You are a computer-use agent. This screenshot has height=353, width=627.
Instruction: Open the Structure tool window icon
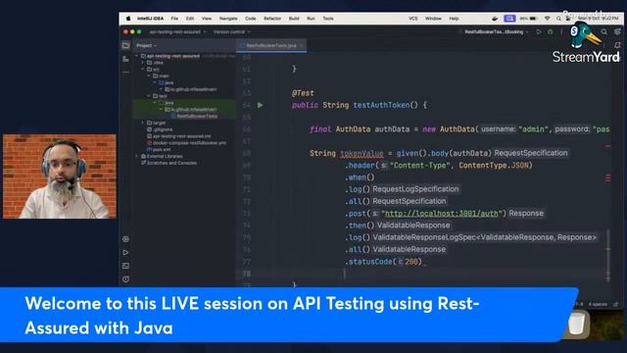(125, 59)
